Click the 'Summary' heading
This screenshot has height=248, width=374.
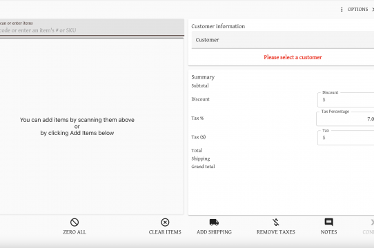pyautogui.click(x=203, y=77)
